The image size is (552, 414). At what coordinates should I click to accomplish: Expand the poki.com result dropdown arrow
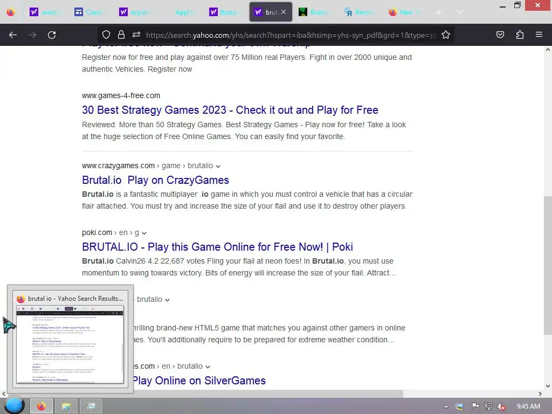[x=144, y=233]
